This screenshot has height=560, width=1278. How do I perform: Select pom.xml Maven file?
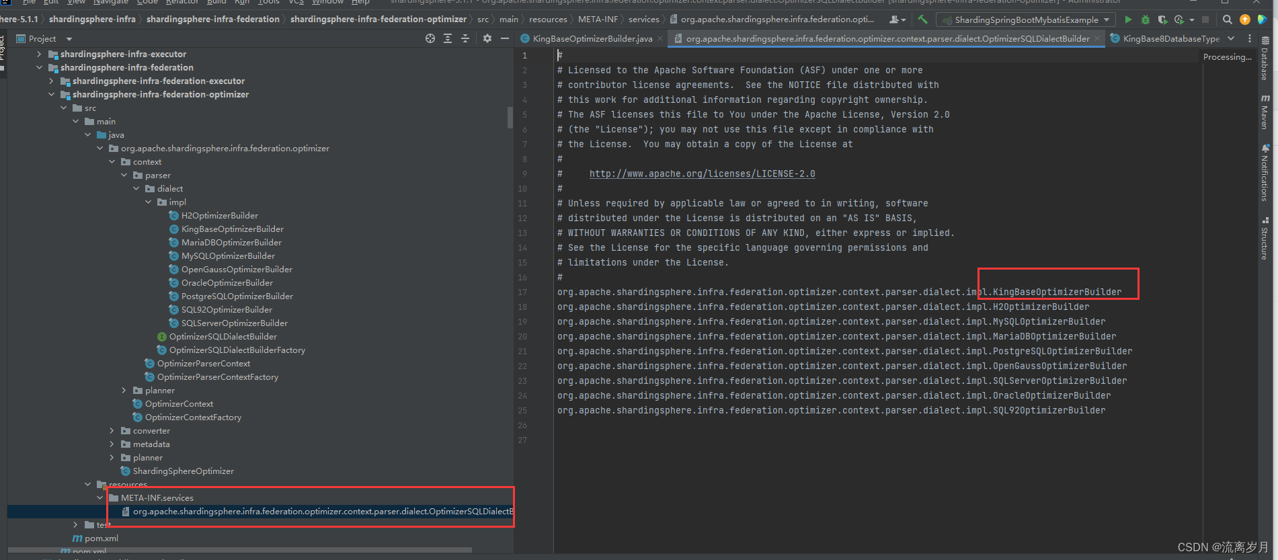(95, 538)
